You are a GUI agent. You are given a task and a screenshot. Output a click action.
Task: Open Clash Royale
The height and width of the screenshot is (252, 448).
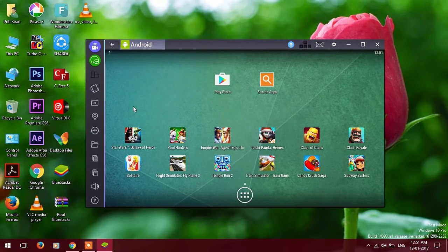click(x=356, y=139)
